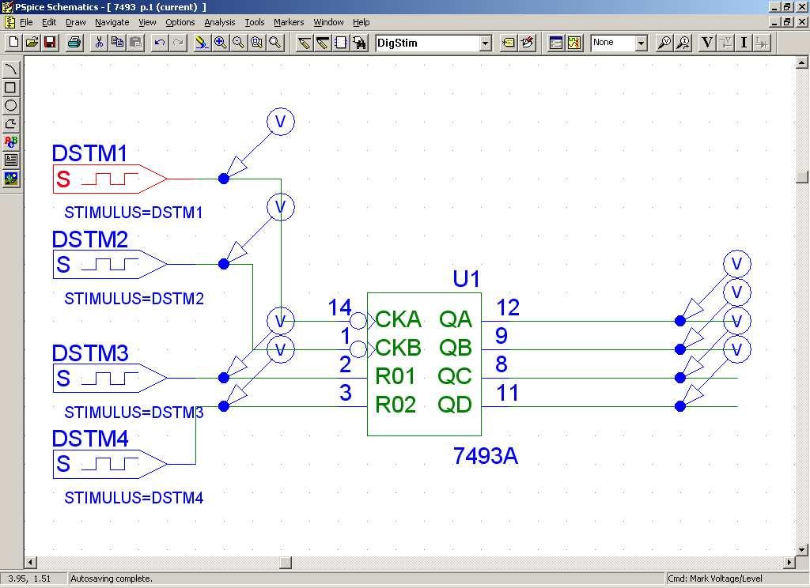
Task: Undo the last action
Action: click(x=160, y=43)
